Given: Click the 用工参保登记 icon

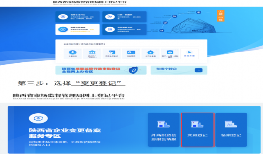Looking at the screenshot, I should click(112, 53).
